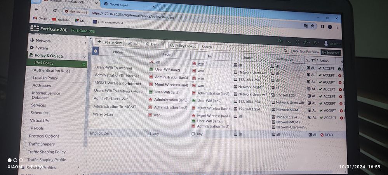Click the admin user avatar icon

pyautogui.click(x=326, y=44)
